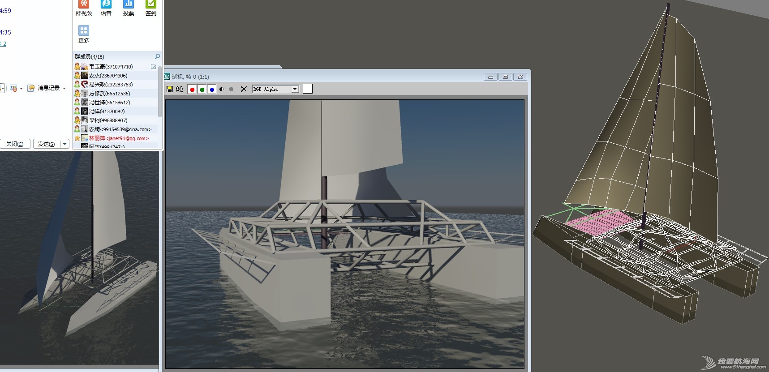Image resolution: width=769 pixels, height=372 pixels.
Task: Click the clone render frame window icon
Action: [180, 89]
